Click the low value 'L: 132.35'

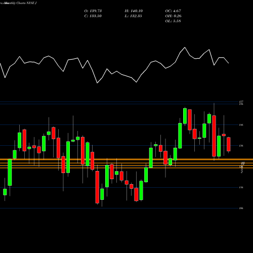pos(134,16)
